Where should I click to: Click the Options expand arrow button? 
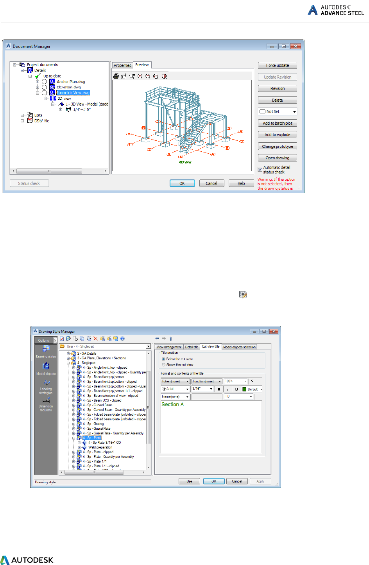55,341
